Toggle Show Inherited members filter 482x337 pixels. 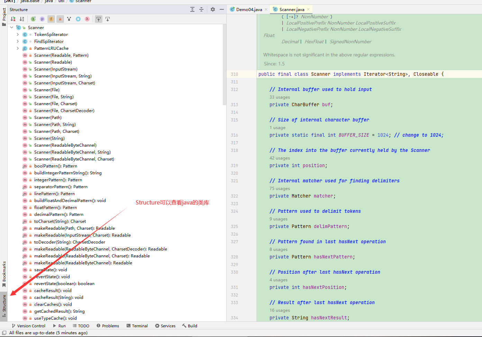click(x=33, y=19)
